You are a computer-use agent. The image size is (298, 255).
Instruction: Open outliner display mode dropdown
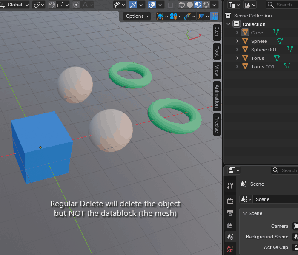[x=250, y=5]
